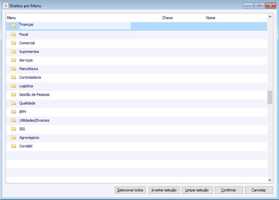This screenshot has width=279, height=200.
Task: Click the Chave column header
Action: tap(183, 18)
